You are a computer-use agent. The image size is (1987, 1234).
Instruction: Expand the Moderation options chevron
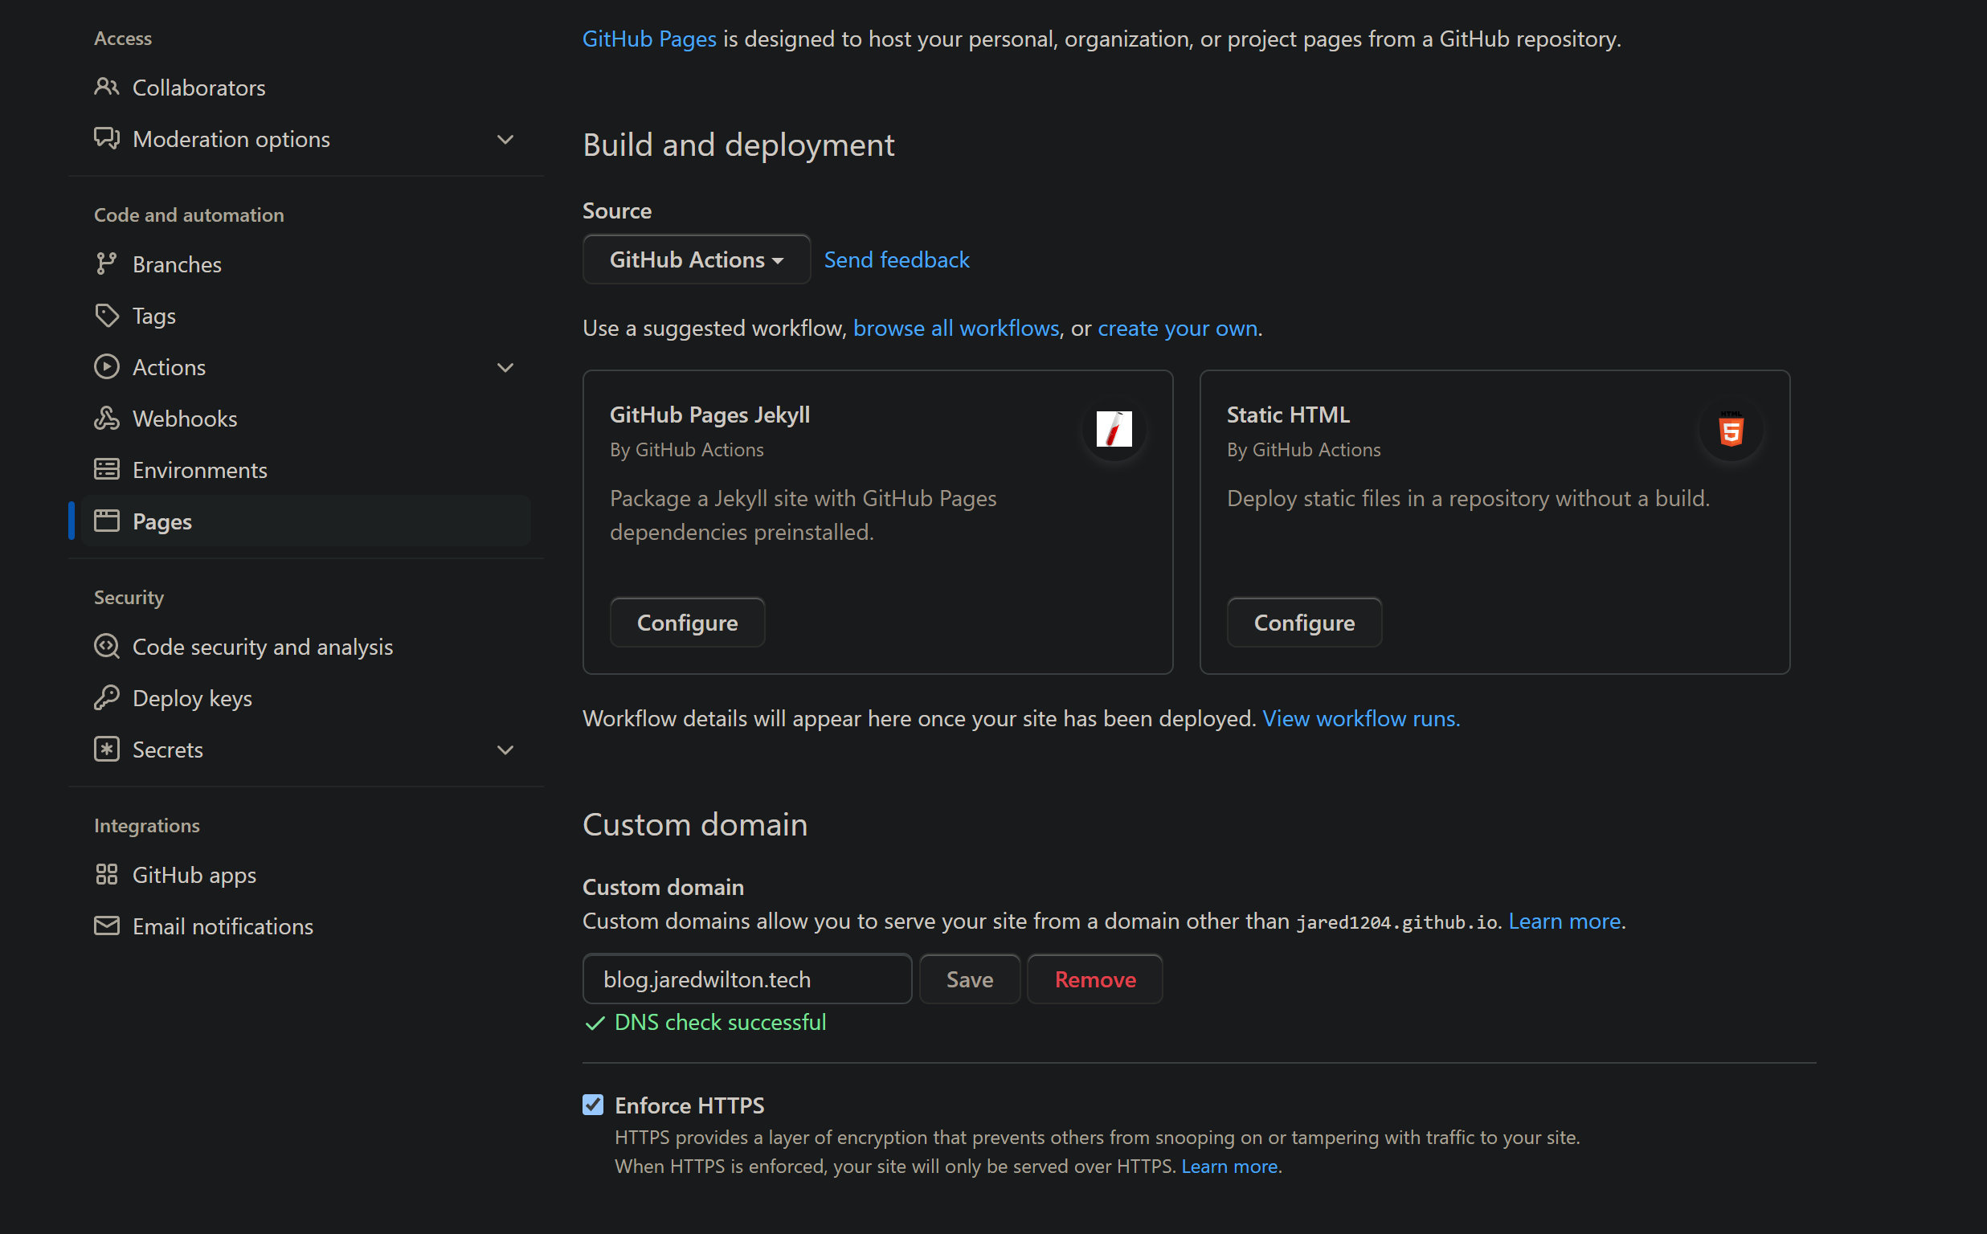point(505,140)
